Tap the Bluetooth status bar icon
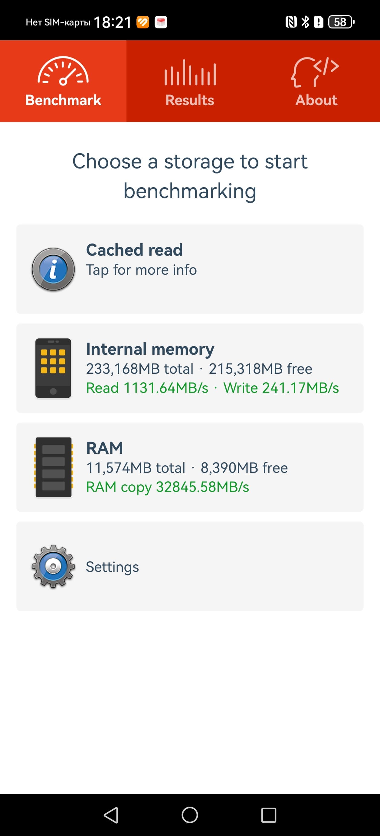Viewport: 380px width, 836px height. (x=305, y=22)
